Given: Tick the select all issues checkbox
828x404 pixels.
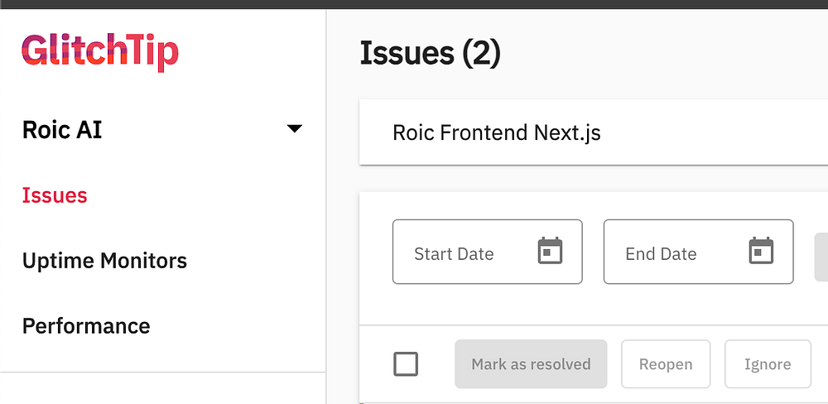Looking at the screenshot, I should pos(406,364).
